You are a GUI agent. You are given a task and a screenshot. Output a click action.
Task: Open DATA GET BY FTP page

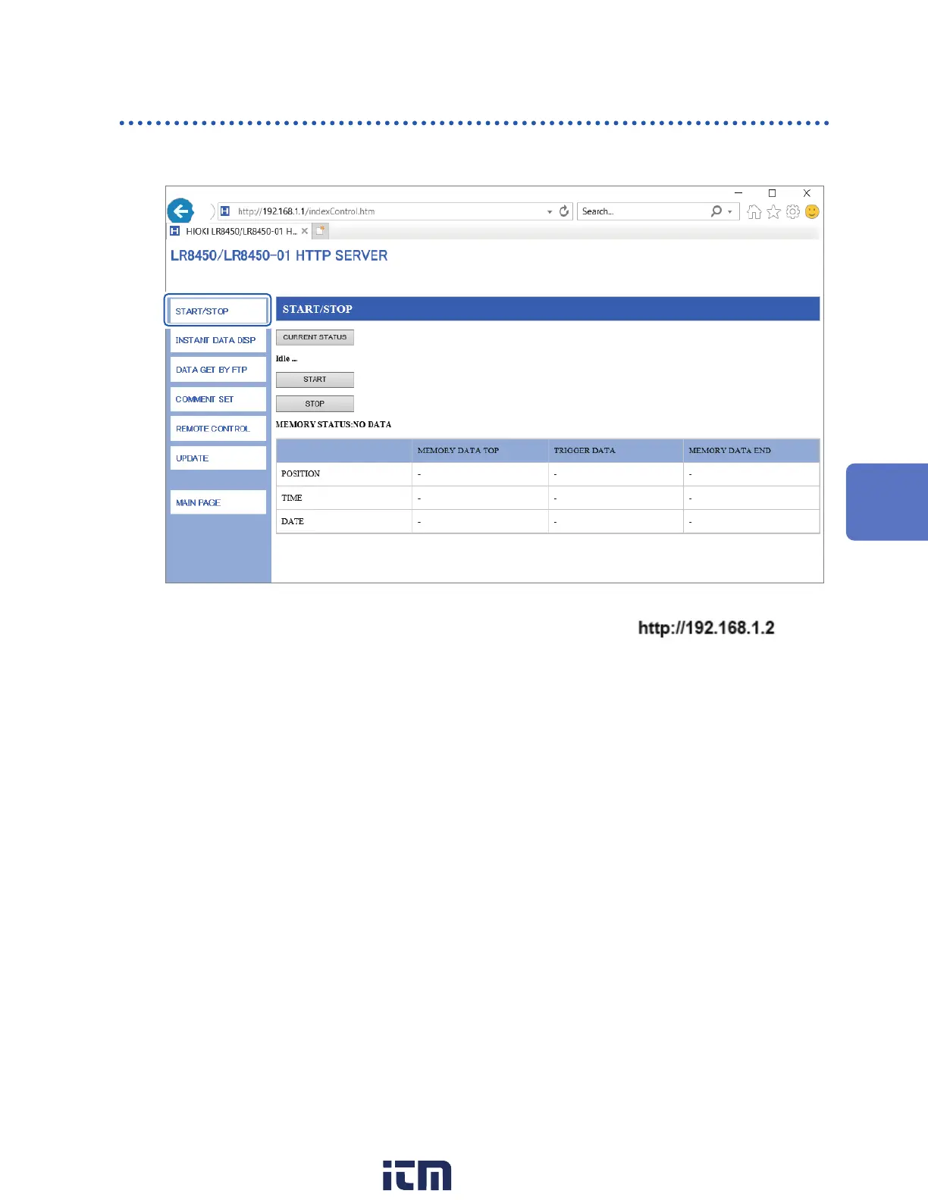coord(218,370)
